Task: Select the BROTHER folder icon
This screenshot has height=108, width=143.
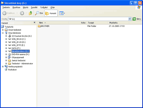Action: pos(39,26)
